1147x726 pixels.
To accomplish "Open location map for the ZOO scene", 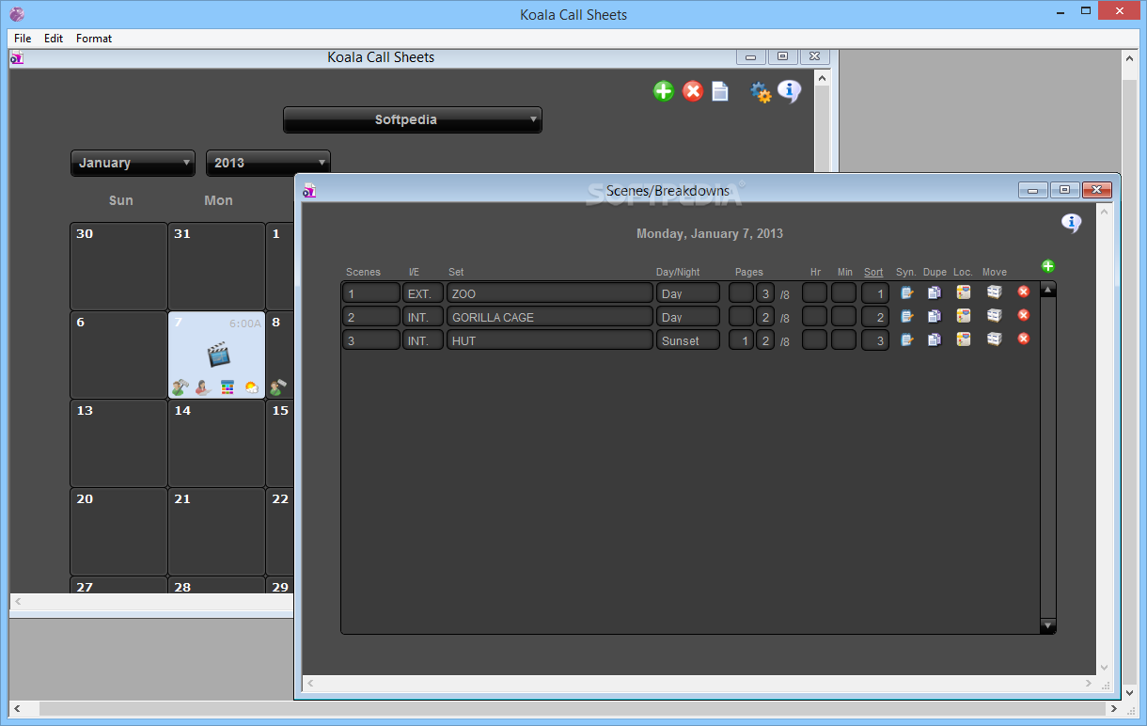I will coord(963,292).
